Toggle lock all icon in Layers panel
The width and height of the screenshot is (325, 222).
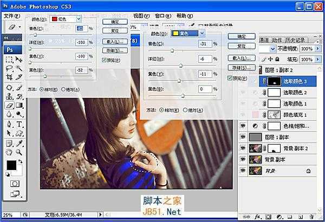point(277,59)
